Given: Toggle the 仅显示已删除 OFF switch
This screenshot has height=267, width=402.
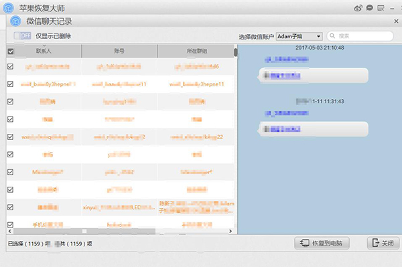Looking at the screenshot, I should click(x=22, y=36).
